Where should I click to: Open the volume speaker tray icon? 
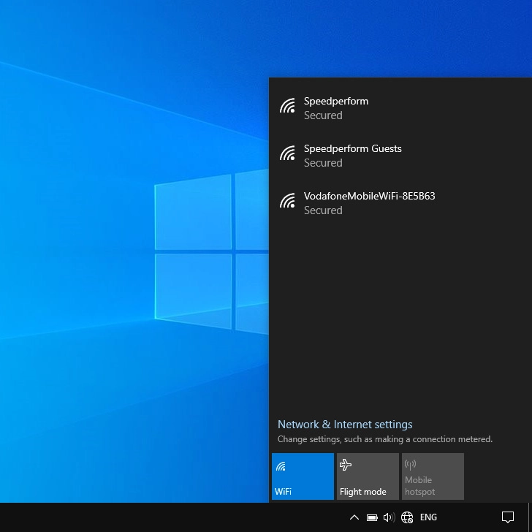pyautogui.click(x=389, y=517)
